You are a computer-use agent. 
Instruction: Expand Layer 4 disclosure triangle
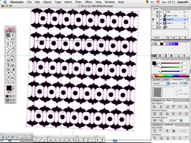161,23
